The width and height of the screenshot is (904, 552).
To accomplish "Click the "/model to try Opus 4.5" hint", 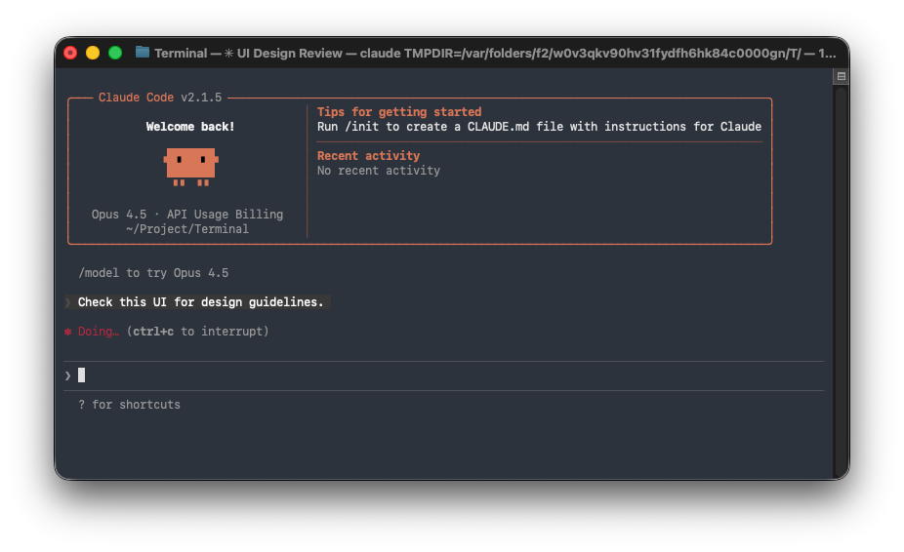I will pyautogui.click(x=153, y=273).
